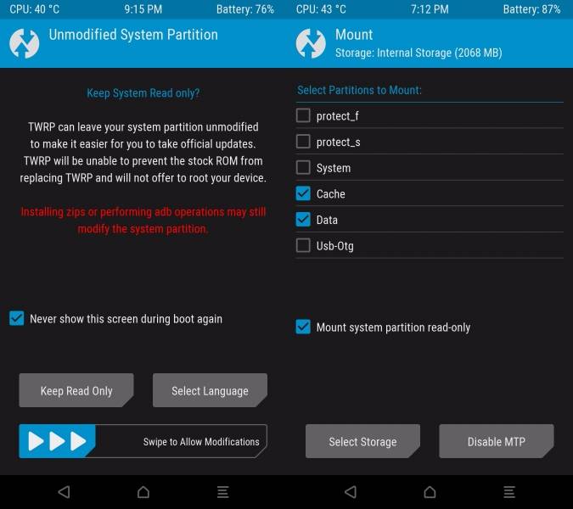Viewport: 573px width, 509px height.
Task: Check the protect_f partition checkbox
Action: (x=303, y=115)
